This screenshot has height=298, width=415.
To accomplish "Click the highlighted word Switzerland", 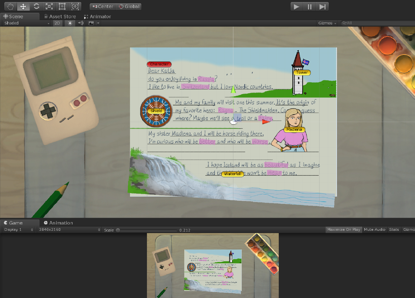I will pos(195,87).
